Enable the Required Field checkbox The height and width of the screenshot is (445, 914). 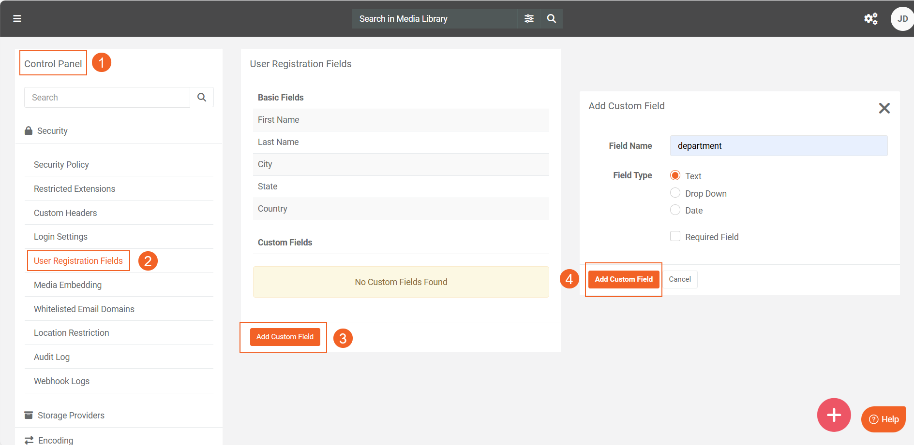[675, 236]
